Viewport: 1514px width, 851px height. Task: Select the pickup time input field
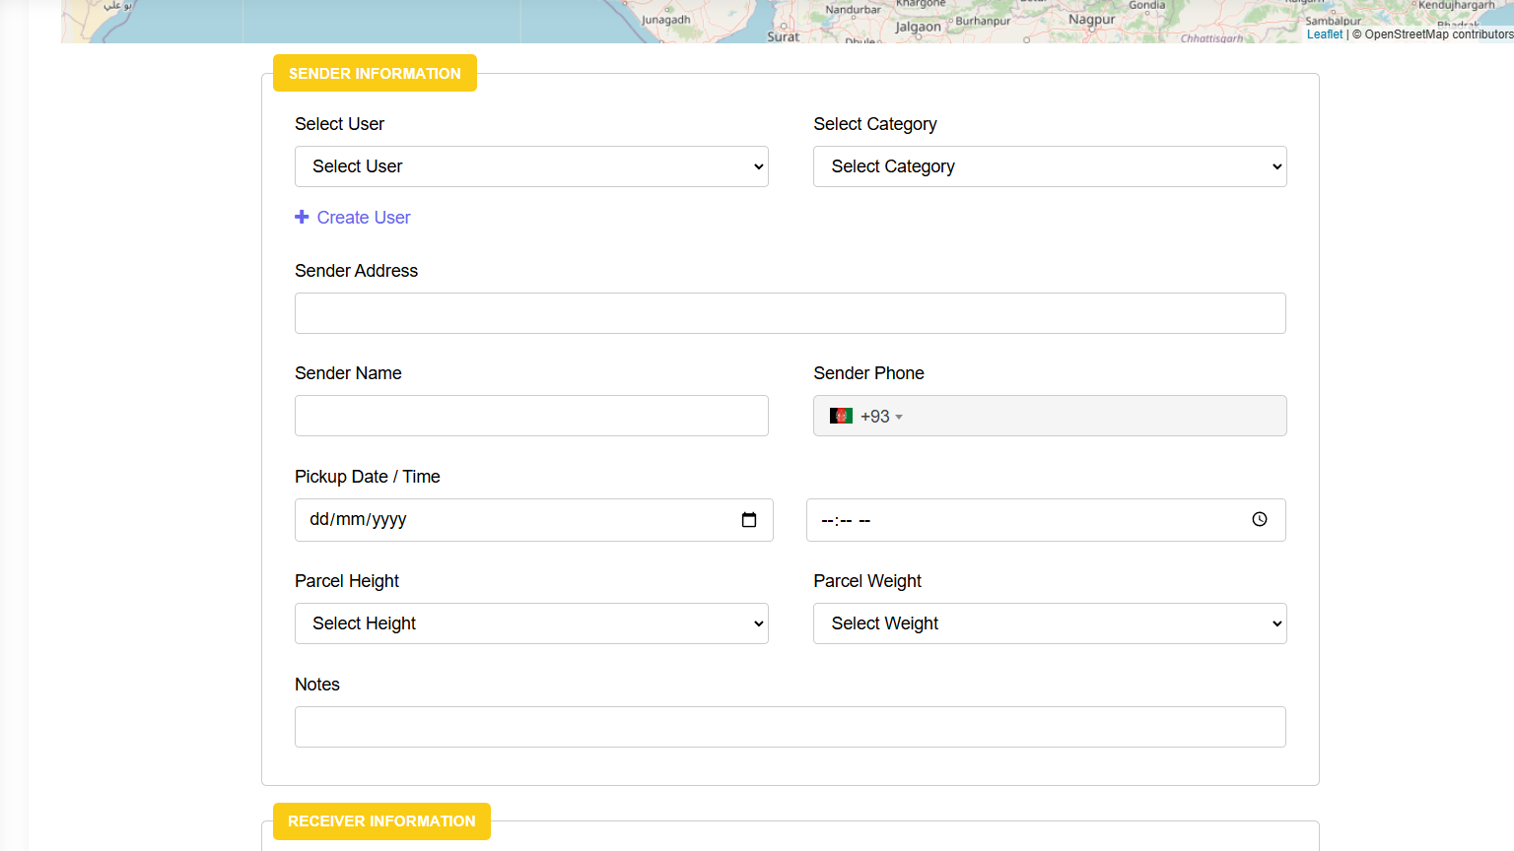click(1025, 520)
